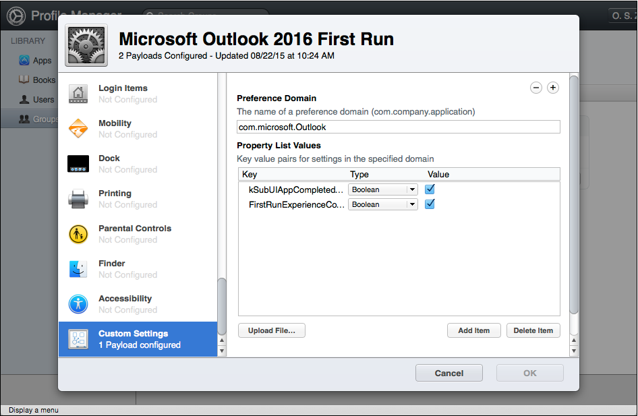The image size is (638, 416).
Task: Click Display a menu status text
Action: point(34,410)
